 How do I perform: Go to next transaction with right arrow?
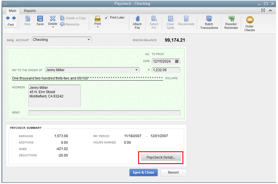pyautogui.click(x=14, y=18)
